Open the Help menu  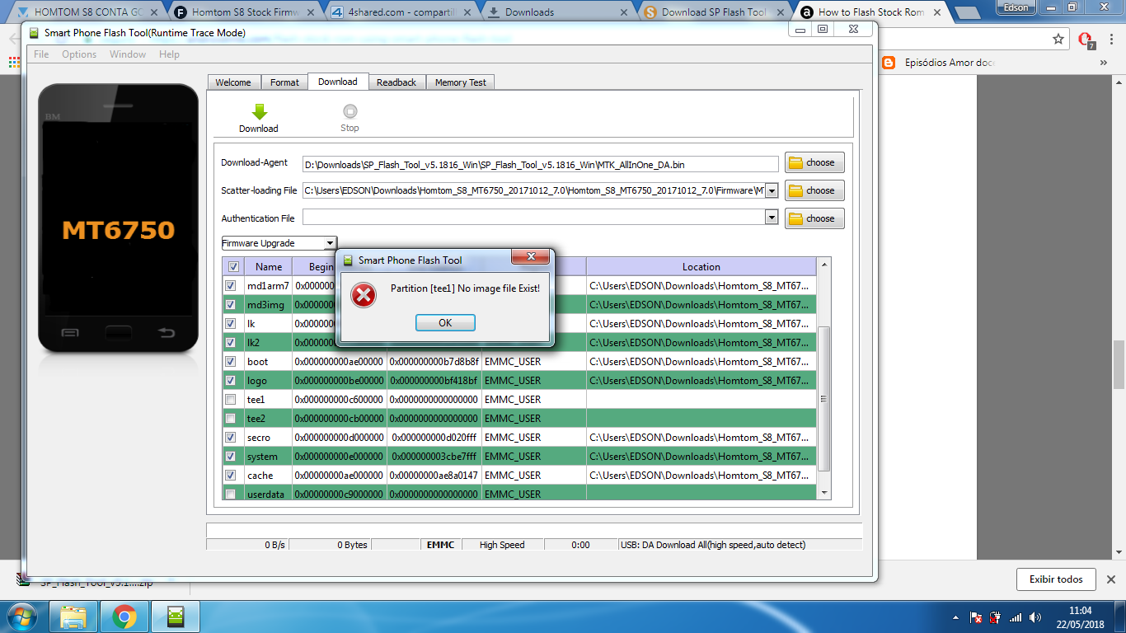click(169, 54)
